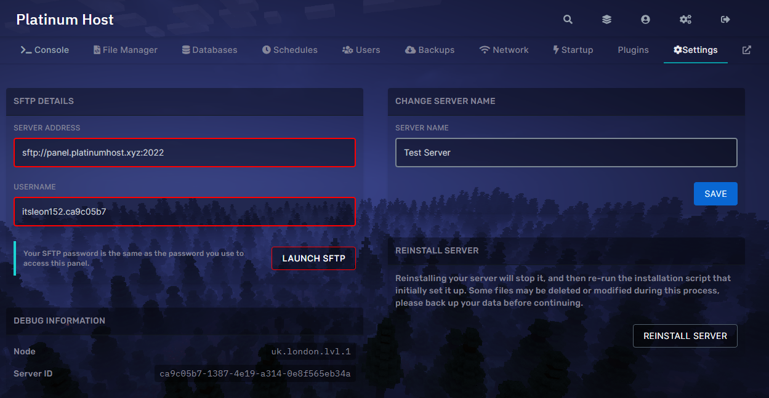Open the Schedules tab
769x398 pixels.
(289, 50)
